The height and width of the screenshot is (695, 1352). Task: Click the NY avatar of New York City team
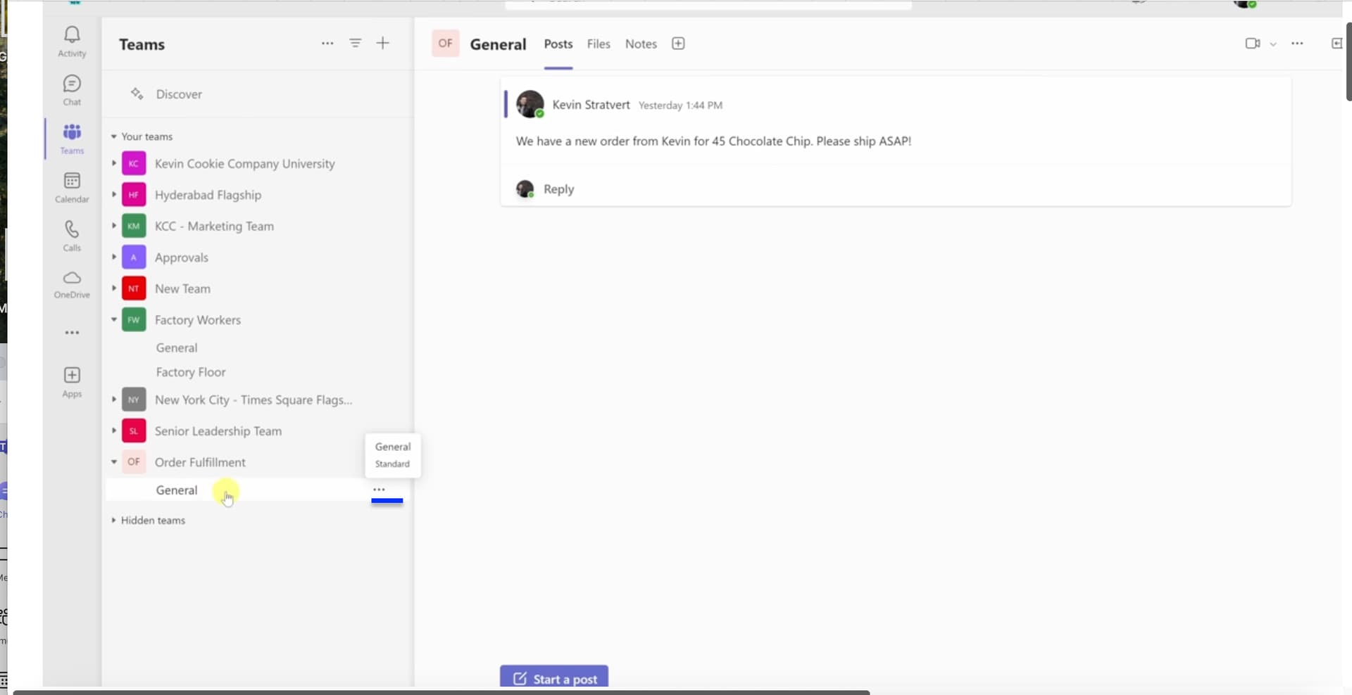pos(134,400)
